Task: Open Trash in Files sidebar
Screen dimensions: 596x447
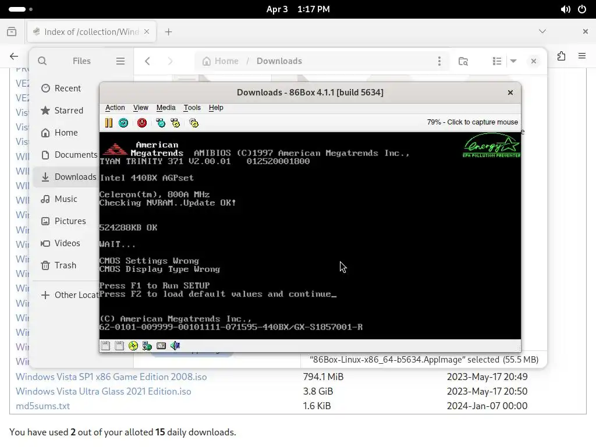Action: click(x=66, y=265)
